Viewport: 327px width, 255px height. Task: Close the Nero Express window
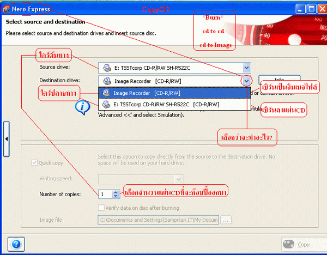point(322,9)
